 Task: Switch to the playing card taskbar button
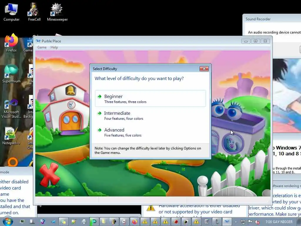(x=124, y=222)
